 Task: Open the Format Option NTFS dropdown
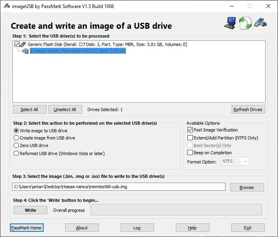click(235, 161)
